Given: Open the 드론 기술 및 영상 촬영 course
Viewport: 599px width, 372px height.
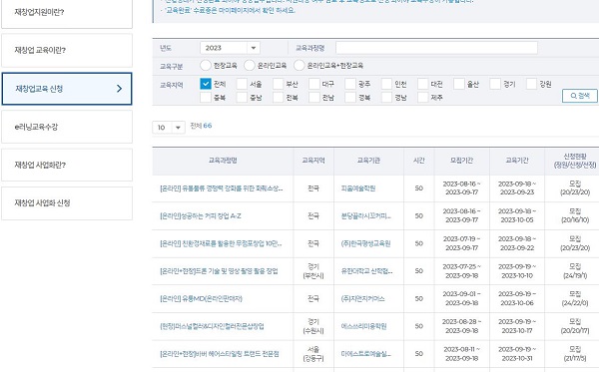Looking at the screenshot, I should tap(219, 271).
